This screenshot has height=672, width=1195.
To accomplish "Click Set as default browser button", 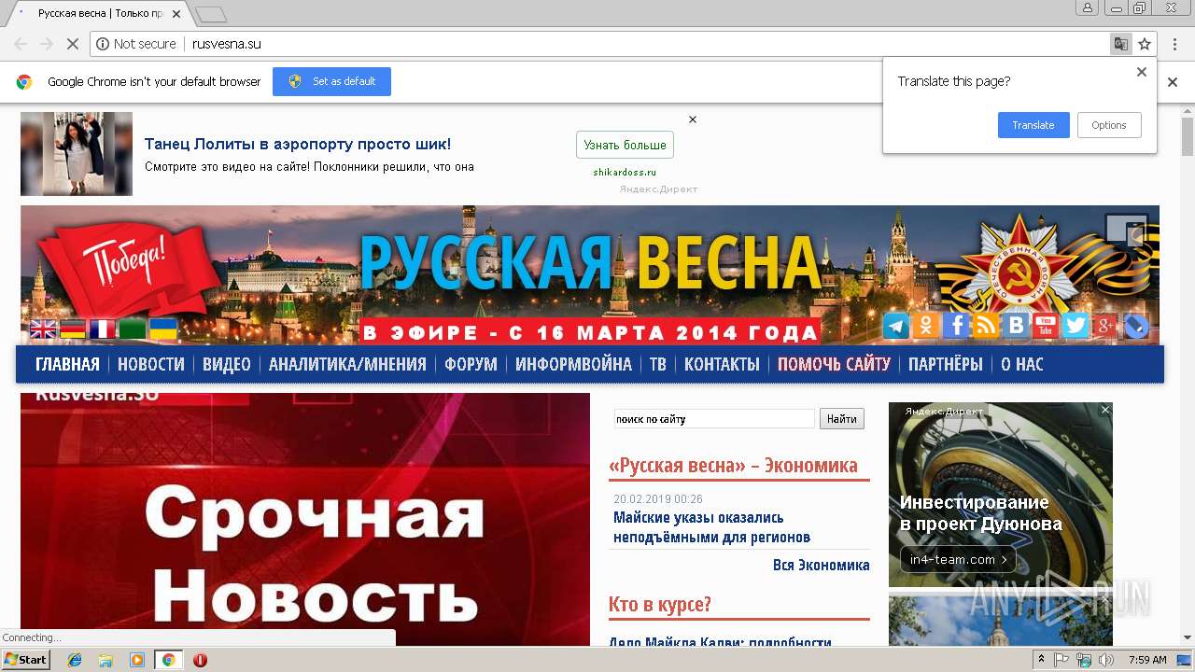I will [331, 81].
